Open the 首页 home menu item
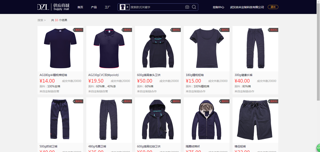Screen dimensions: 320x152 [x=80, y=7]
